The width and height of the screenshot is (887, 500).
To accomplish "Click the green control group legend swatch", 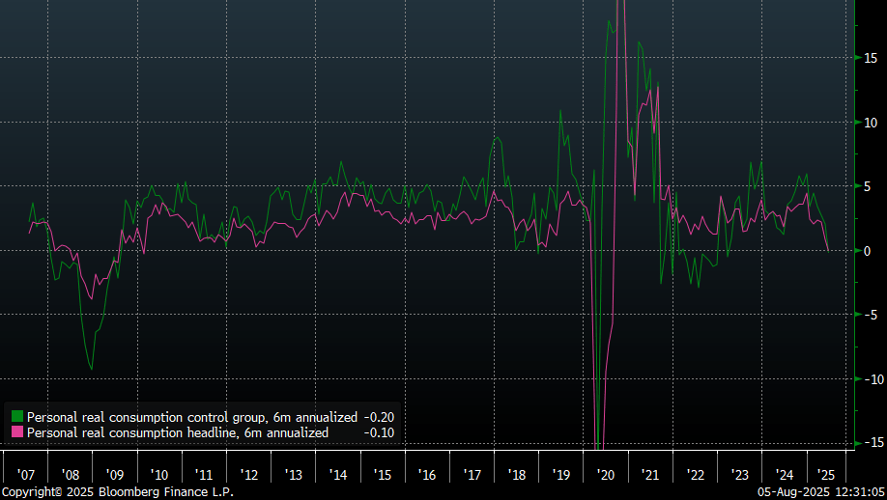I will click(x=17, y=417).
